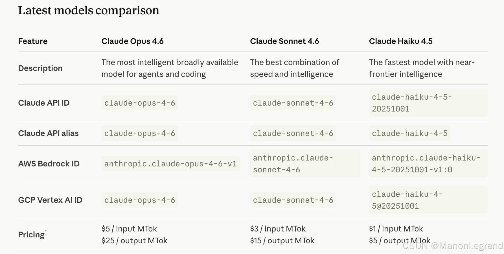Click the claude-haiku-4-5-20251001 API ID code
Screen dimensions: 504x254
click(412, 103)
